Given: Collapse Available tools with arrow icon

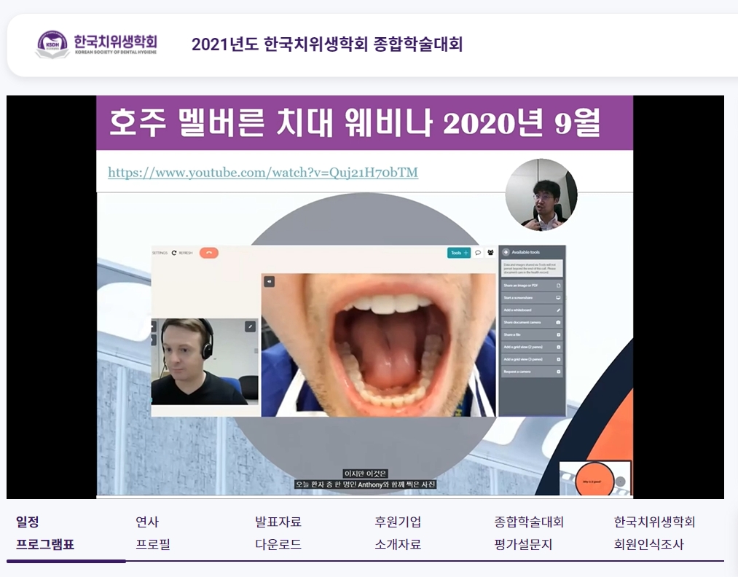Looking at the screenshot, I should click(x=506, y=252).
